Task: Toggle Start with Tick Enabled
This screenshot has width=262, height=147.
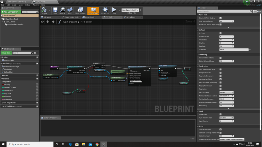Action: pyautogui.click(x=220, y=18)
